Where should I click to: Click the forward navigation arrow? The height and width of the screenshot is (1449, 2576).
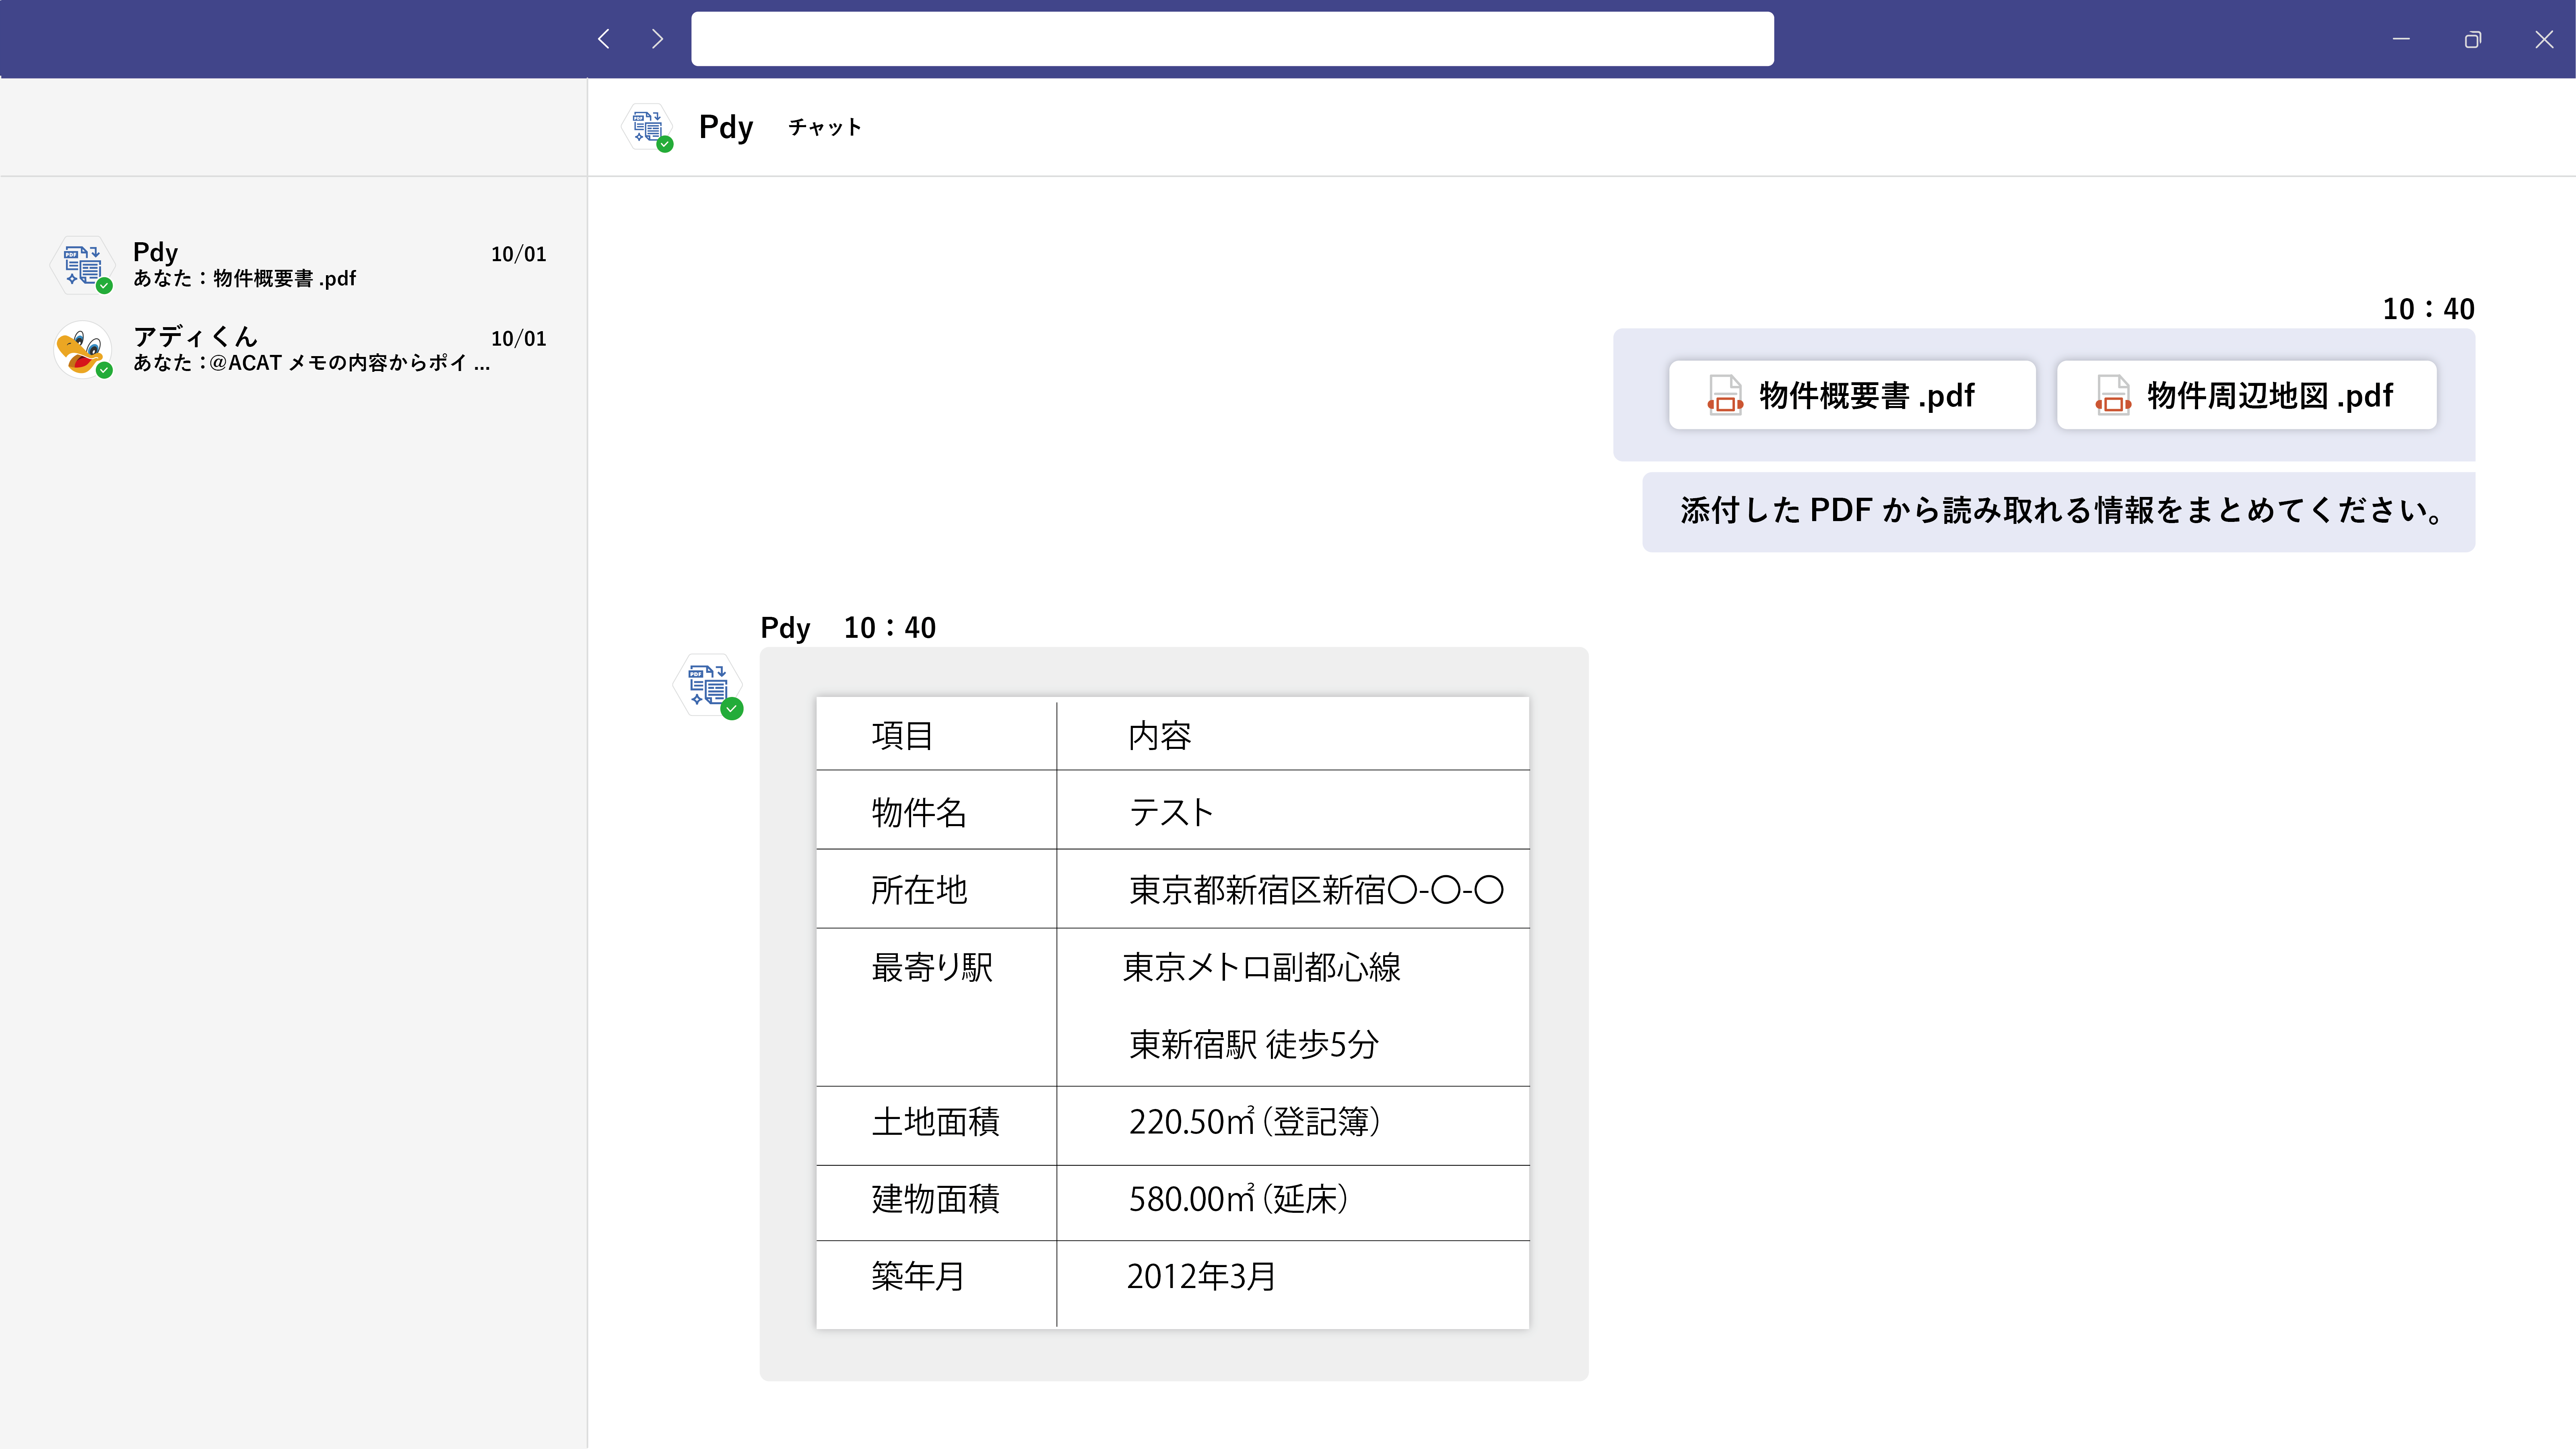click(657, 39)
